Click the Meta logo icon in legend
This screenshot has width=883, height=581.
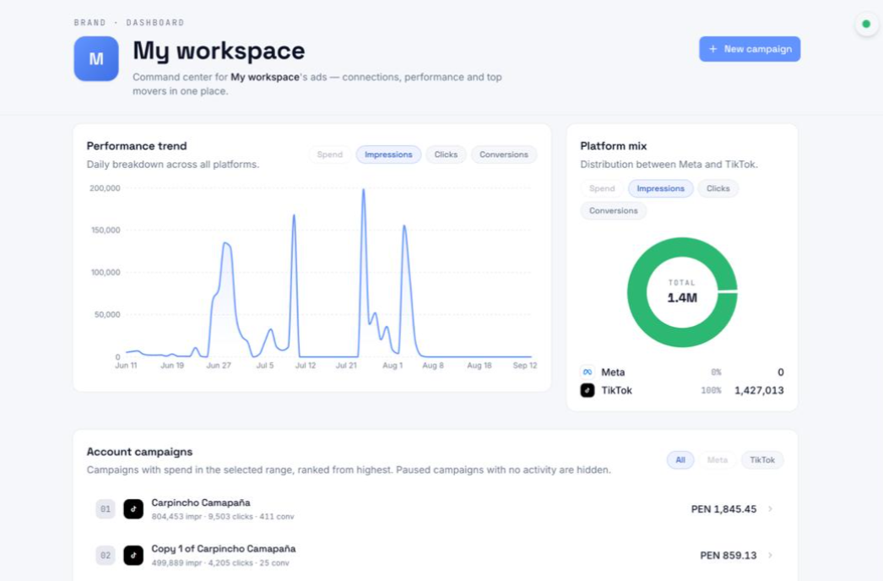click(x=588, y=372)
